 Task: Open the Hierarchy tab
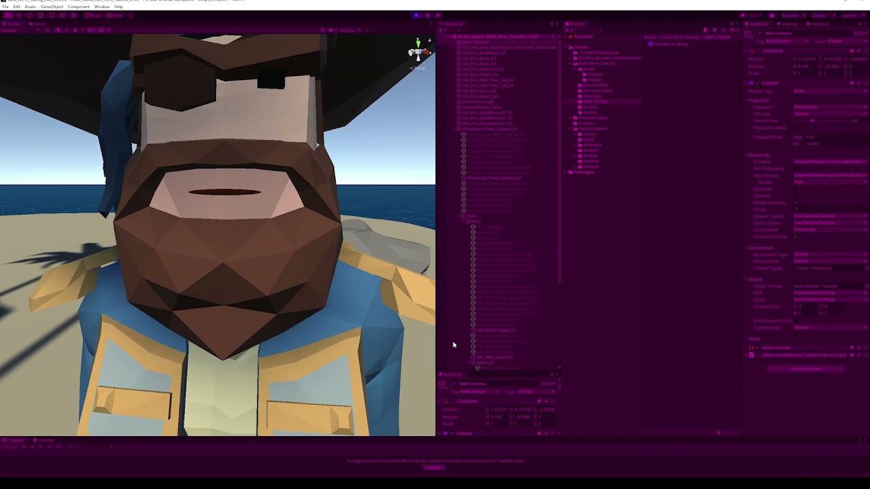[452, 24]
